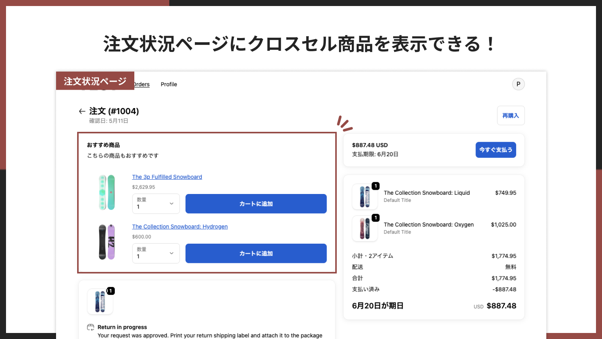
Task: Click the 支払期限: 6月20日 text
Action: point(375,154)
